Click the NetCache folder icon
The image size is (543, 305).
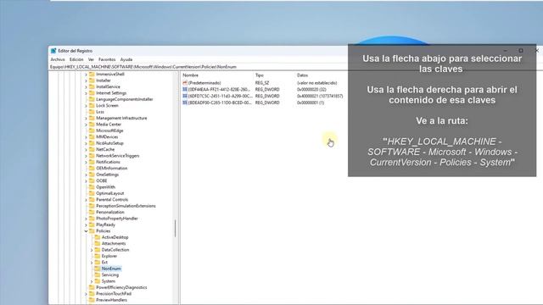click(x=92, y=149)
